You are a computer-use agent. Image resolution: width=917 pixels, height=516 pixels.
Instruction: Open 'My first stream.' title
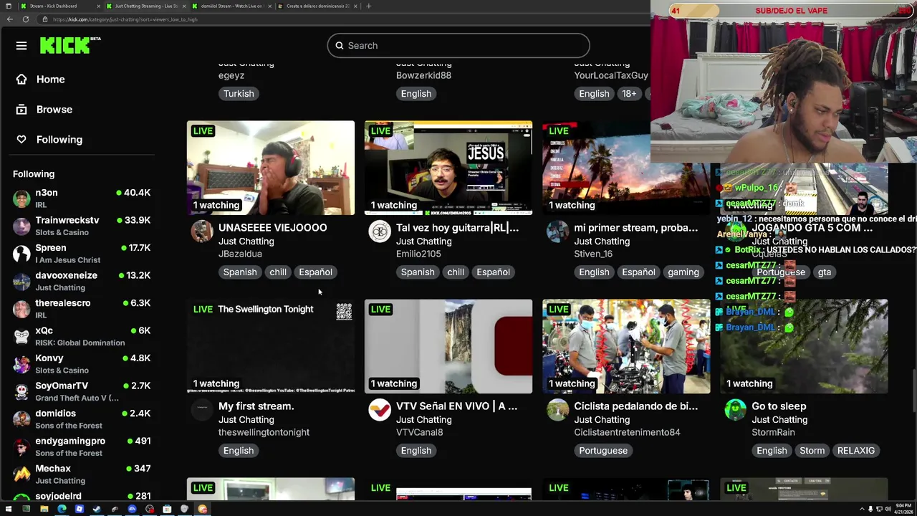click(256, 406)
